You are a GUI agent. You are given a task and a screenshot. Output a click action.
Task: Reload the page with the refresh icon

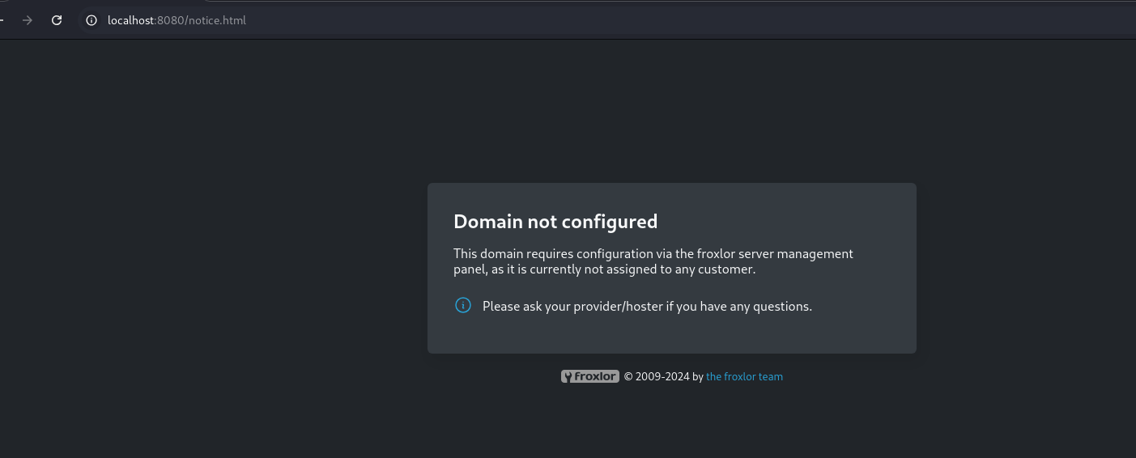(x=57, y=20)
